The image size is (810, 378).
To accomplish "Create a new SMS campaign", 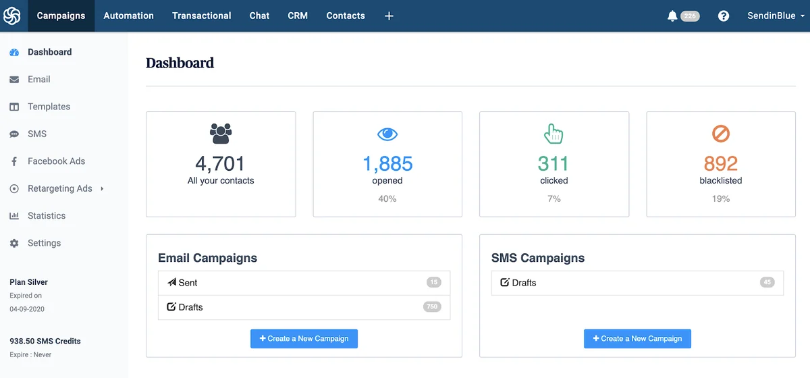I will 637,339.
